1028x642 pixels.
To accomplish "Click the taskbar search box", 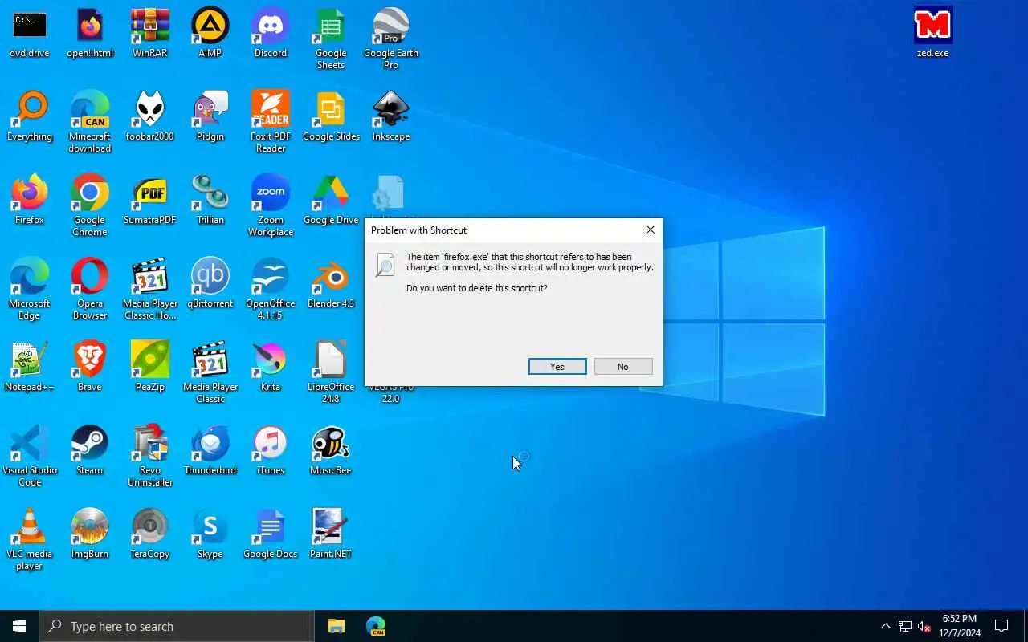I will coord(177,626).
